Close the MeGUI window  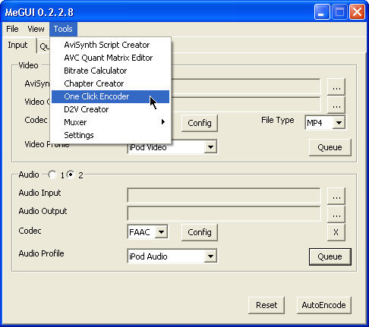tap(357, 12)
